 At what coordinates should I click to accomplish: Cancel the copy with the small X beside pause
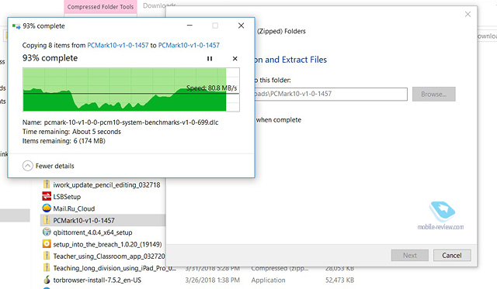[235, 58]
